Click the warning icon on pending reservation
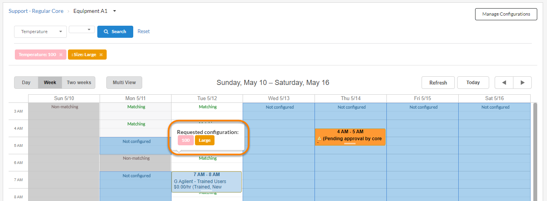Viewport: 547px width, 201px height. 319,138
